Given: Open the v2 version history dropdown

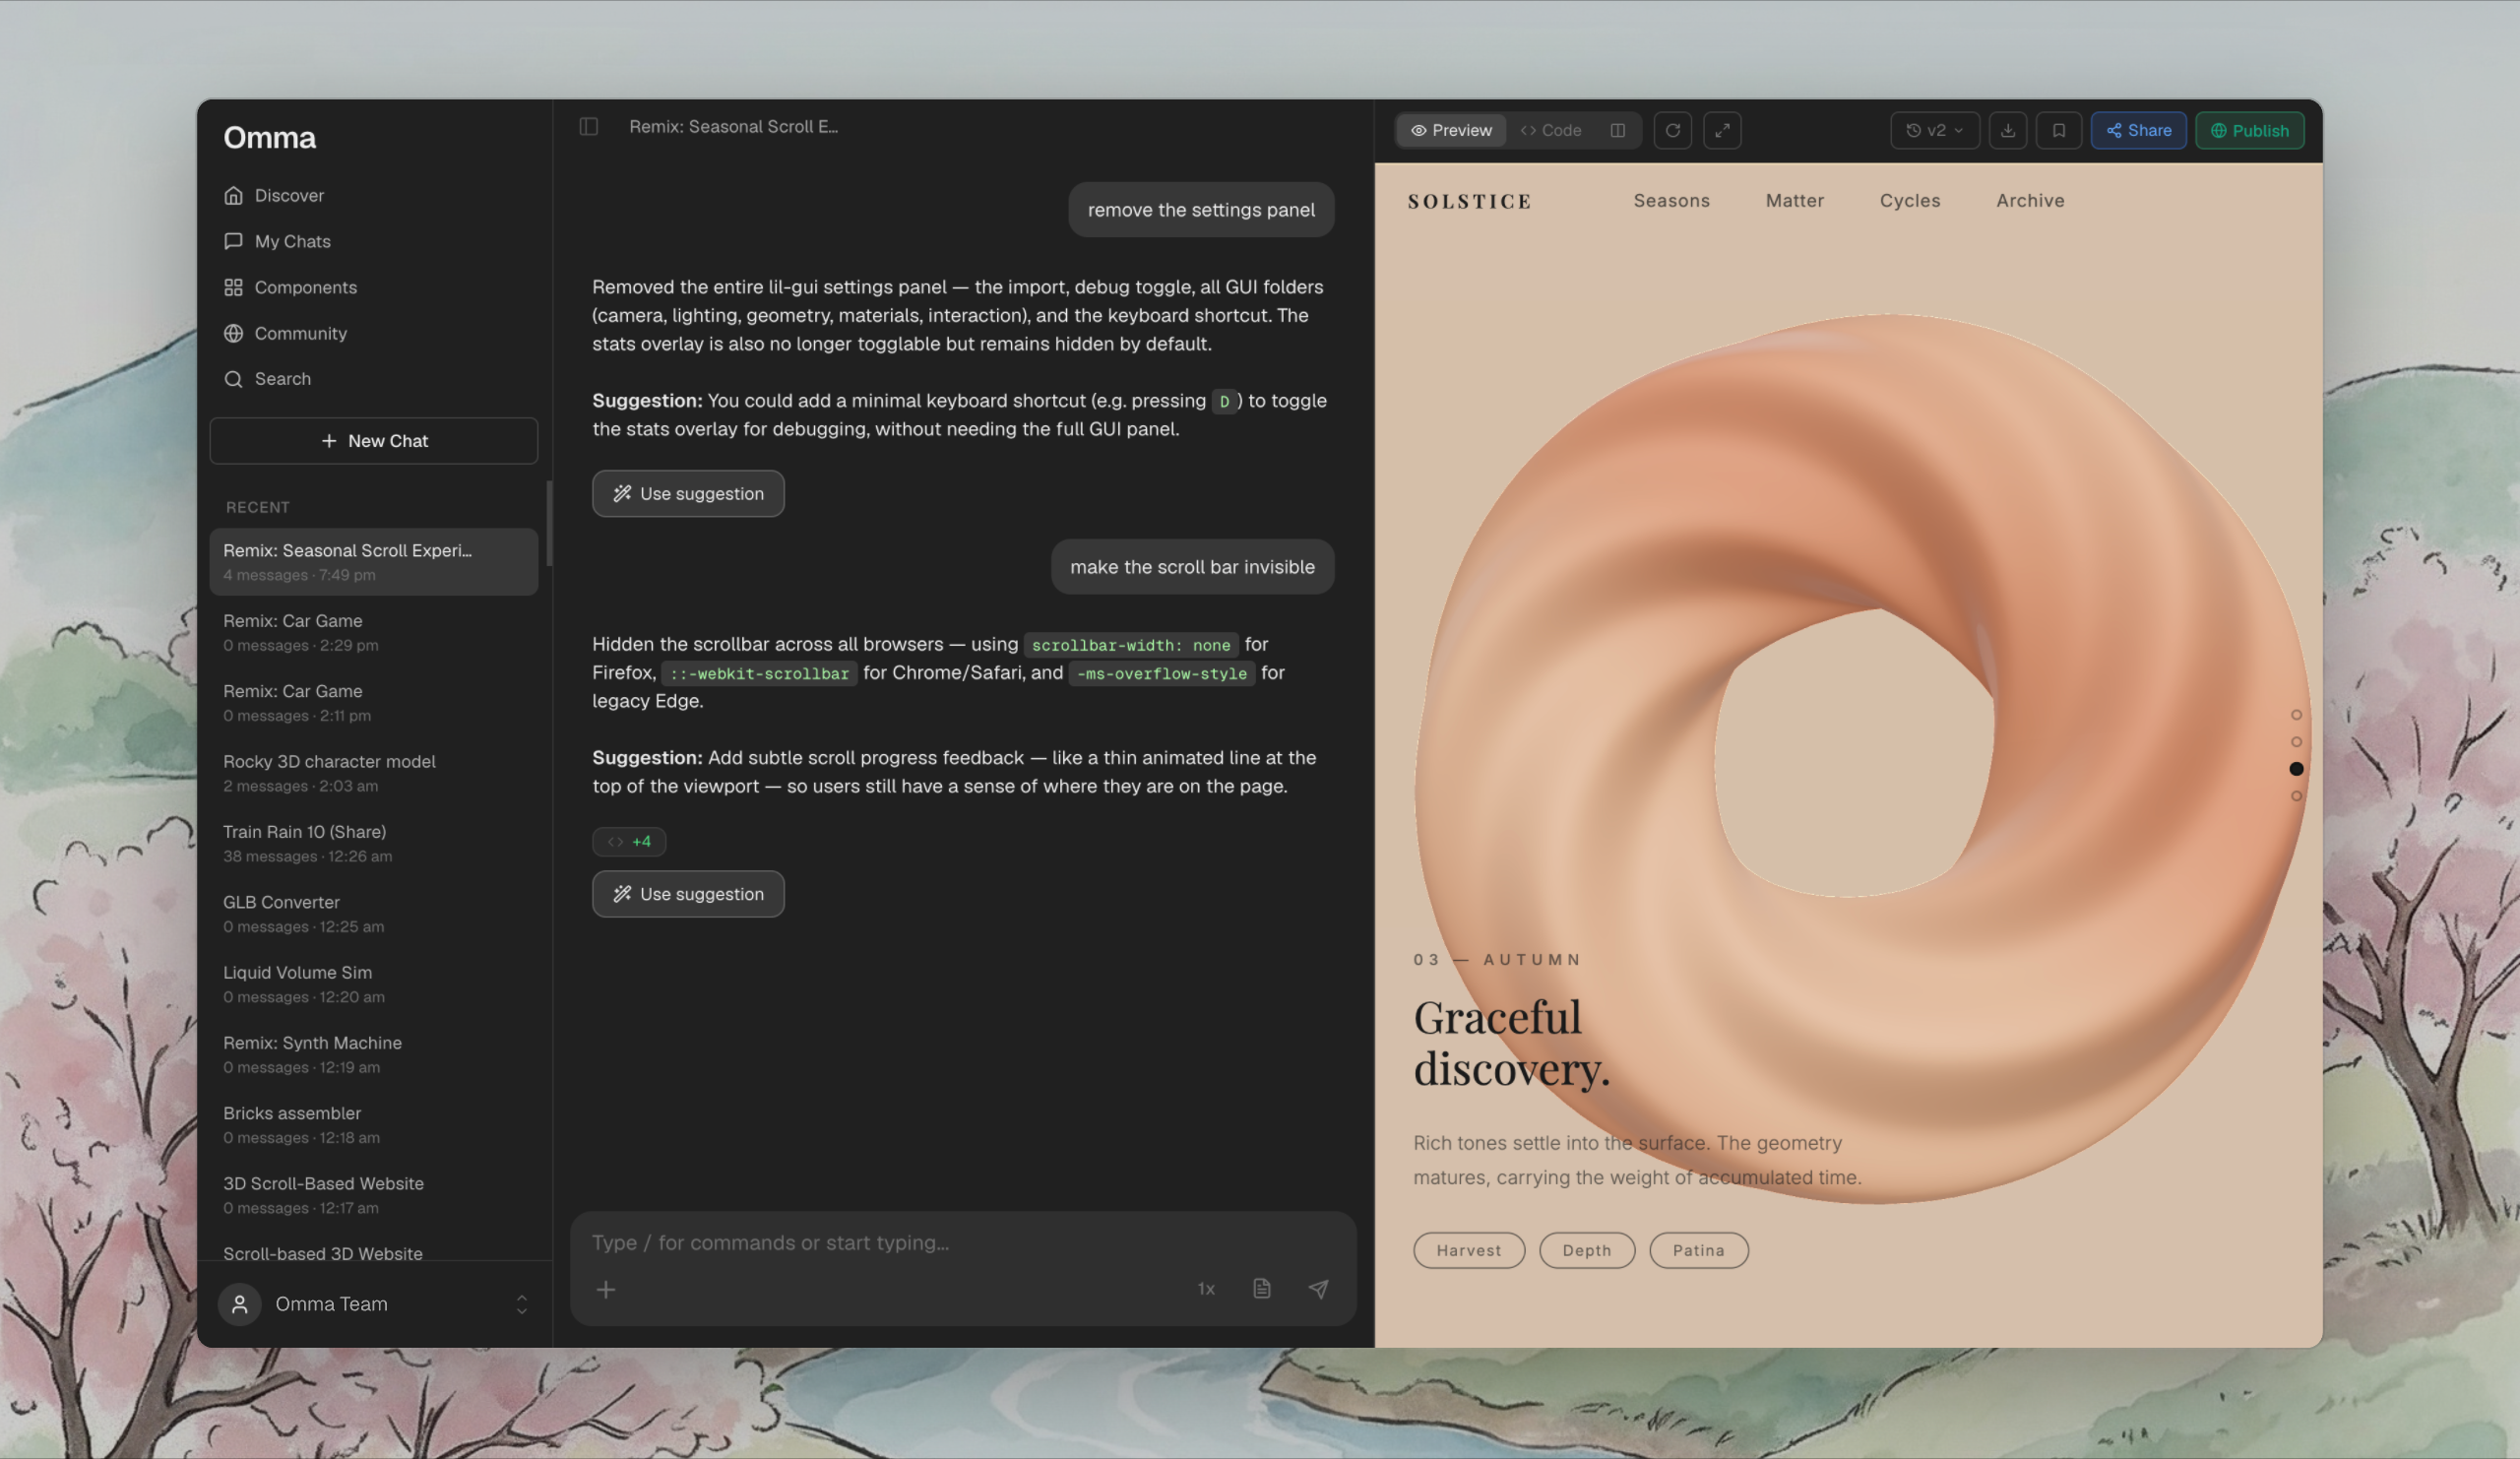Looking at the screenshot, I should [1934, 130].
